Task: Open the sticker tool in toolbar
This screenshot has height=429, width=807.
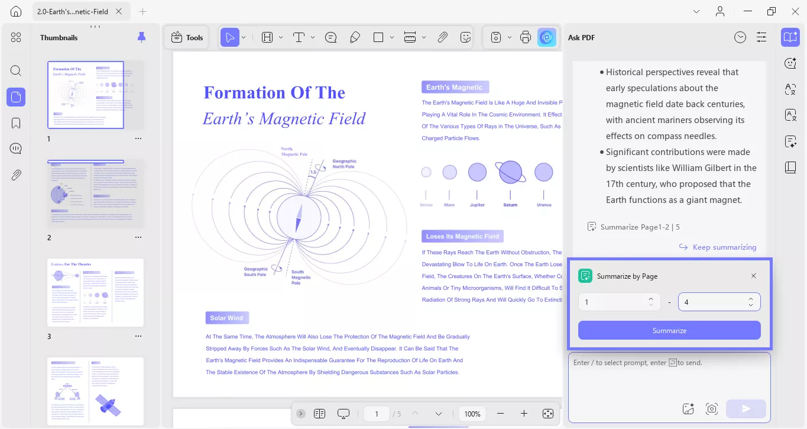Action: 466,37
